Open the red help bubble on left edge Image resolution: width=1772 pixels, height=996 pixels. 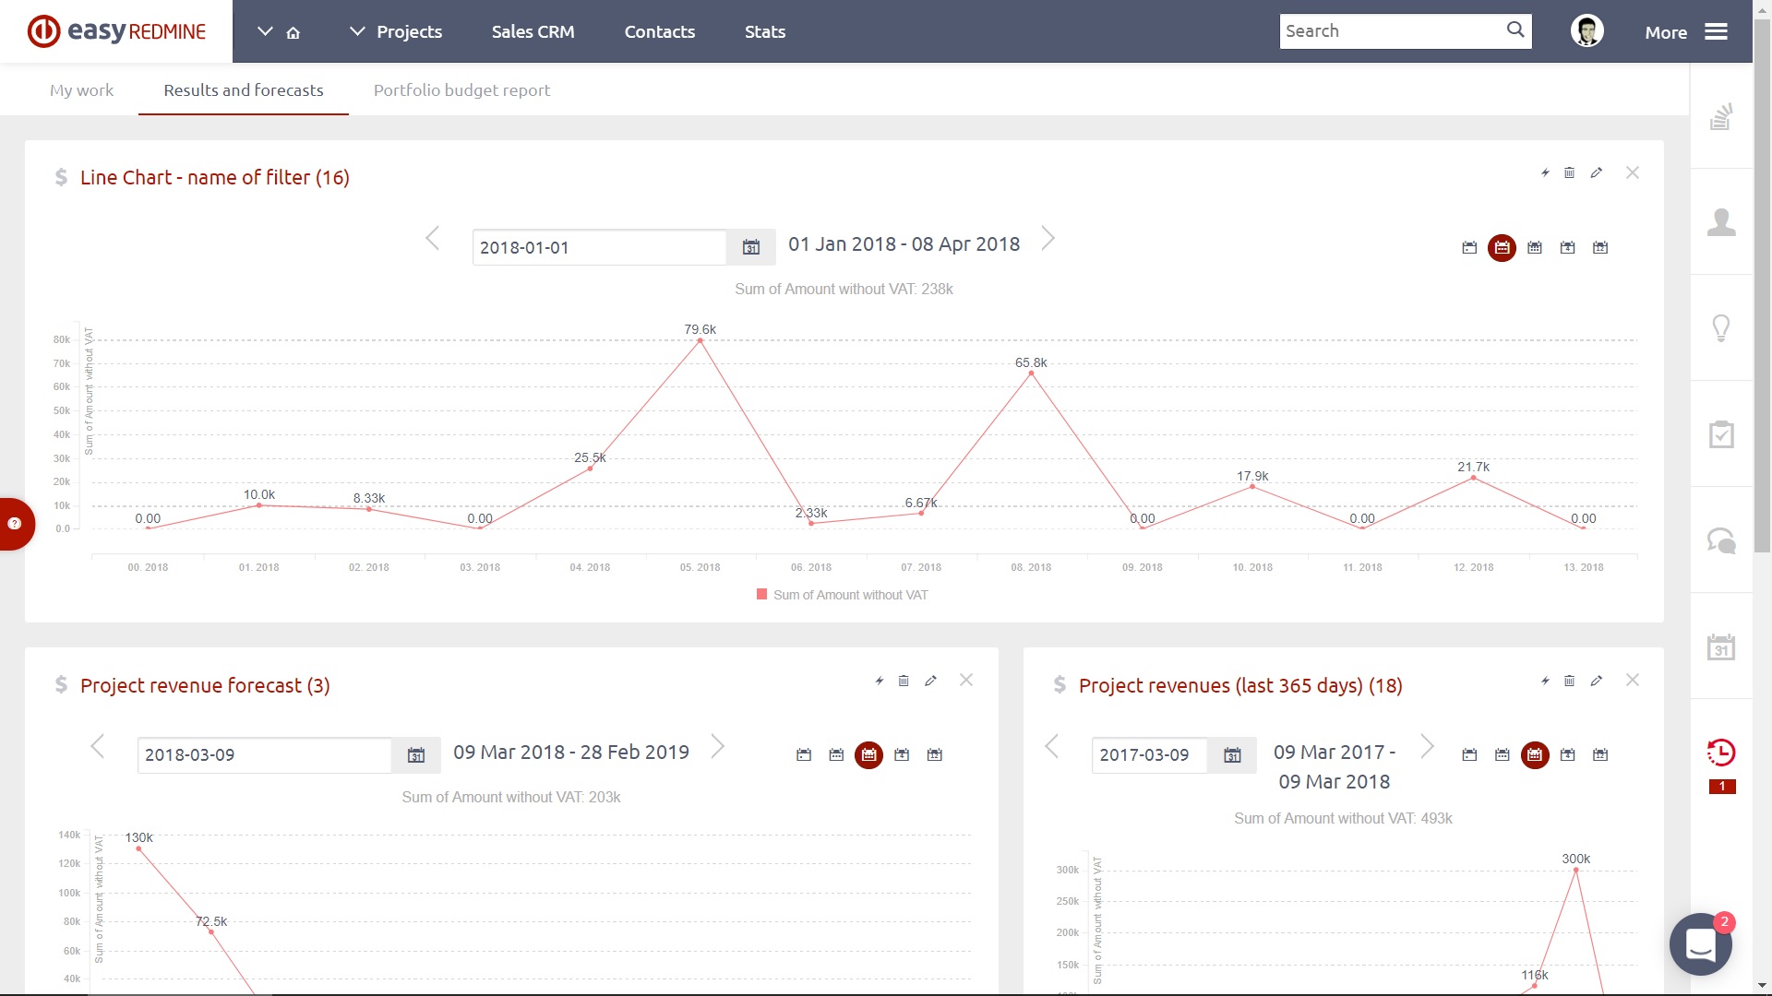pyautogui.click(x=15, y=524)
